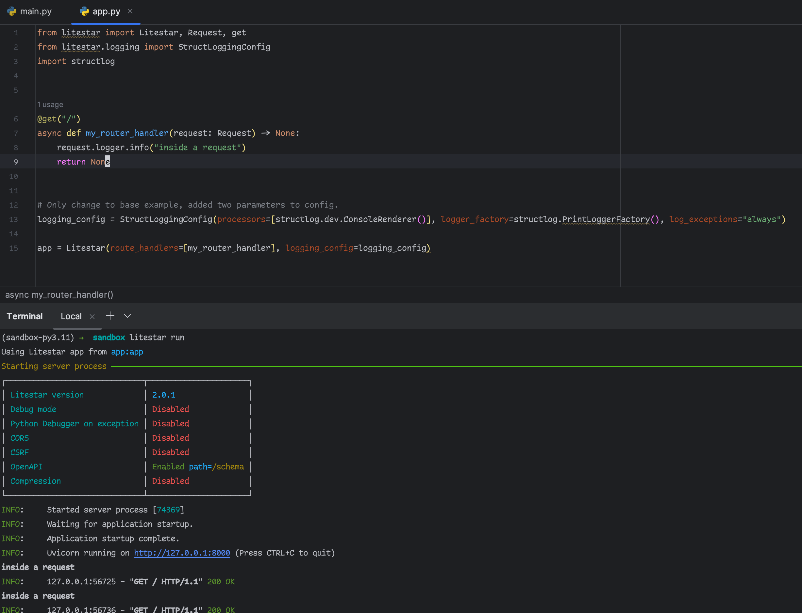This screenshot has height=613, width=802.
Task: Show usages via the '1 usage' hint
Action: click(x=50, y=104)
